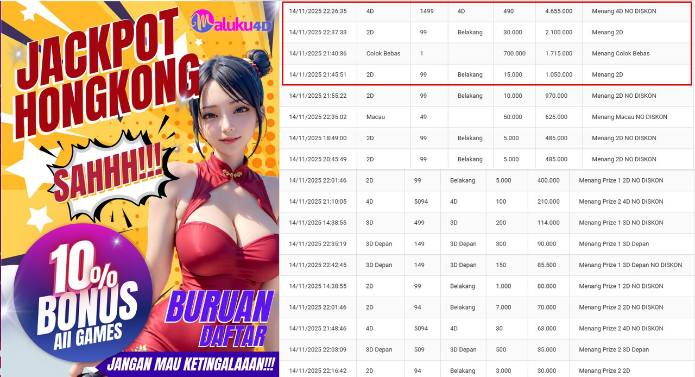Select timestamp 14/11/2025 21:48:46
This screenshot has height=377, width=695.
coord(318,328)
